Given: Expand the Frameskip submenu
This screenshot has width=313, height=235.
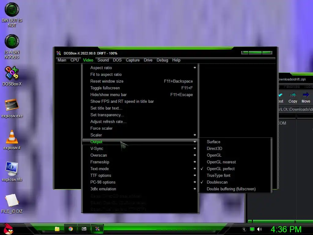Looking at the screenshot, I should pyautogui.click(x=140, y=162).
